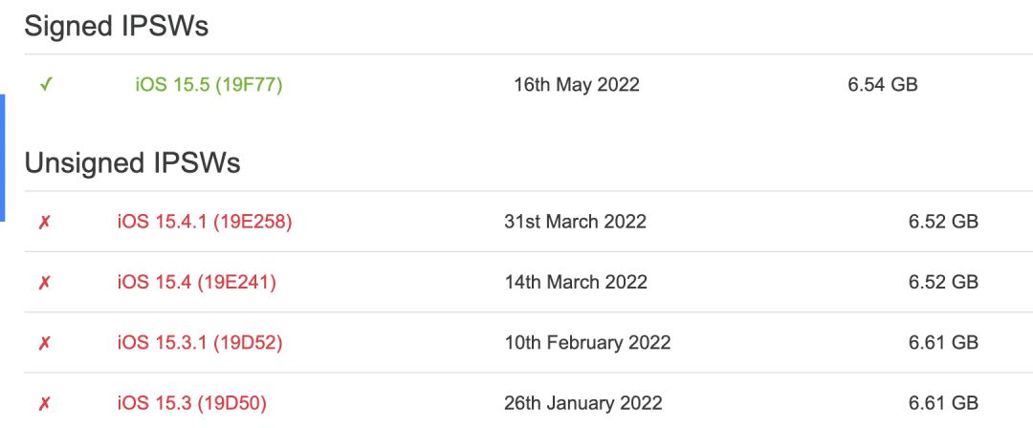Open the iOS 15.5 (19F77) firmware link
Viewport: 1033px width, 428px height.
tap(209, 85)
